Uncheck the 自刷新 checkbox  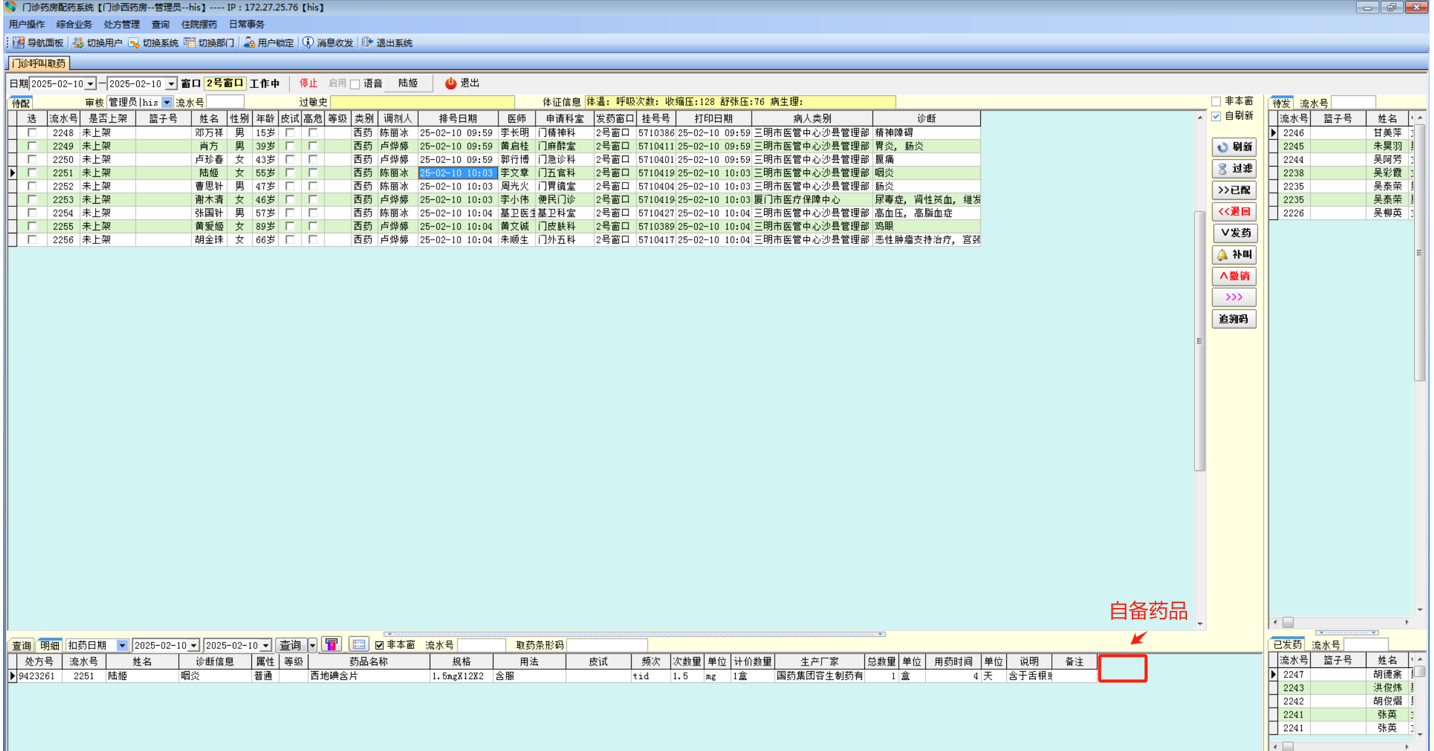pos(1217,116)
